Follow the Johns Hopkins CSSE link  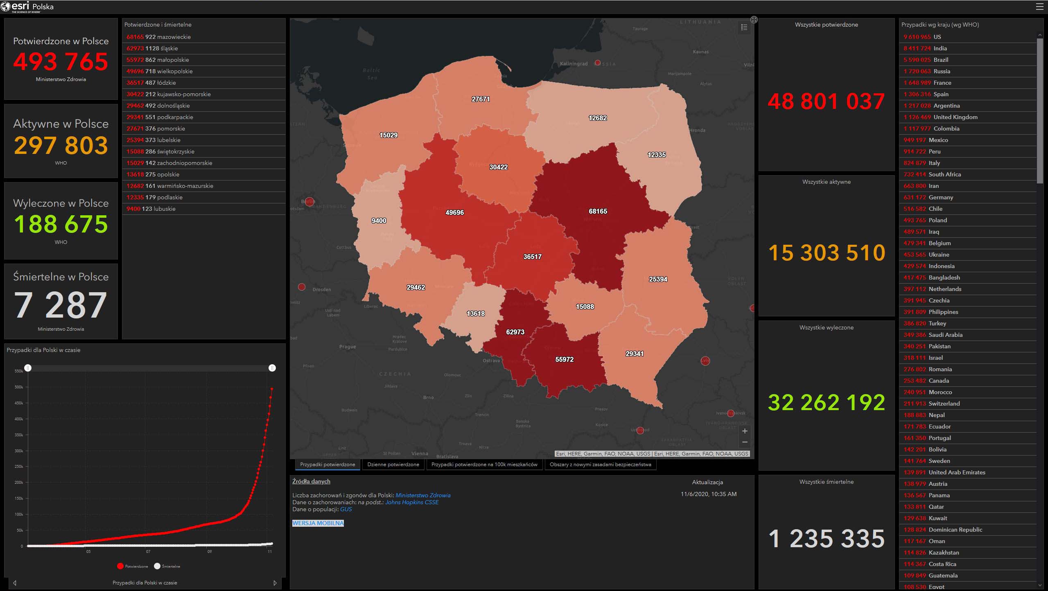click(x=412, y=502)
